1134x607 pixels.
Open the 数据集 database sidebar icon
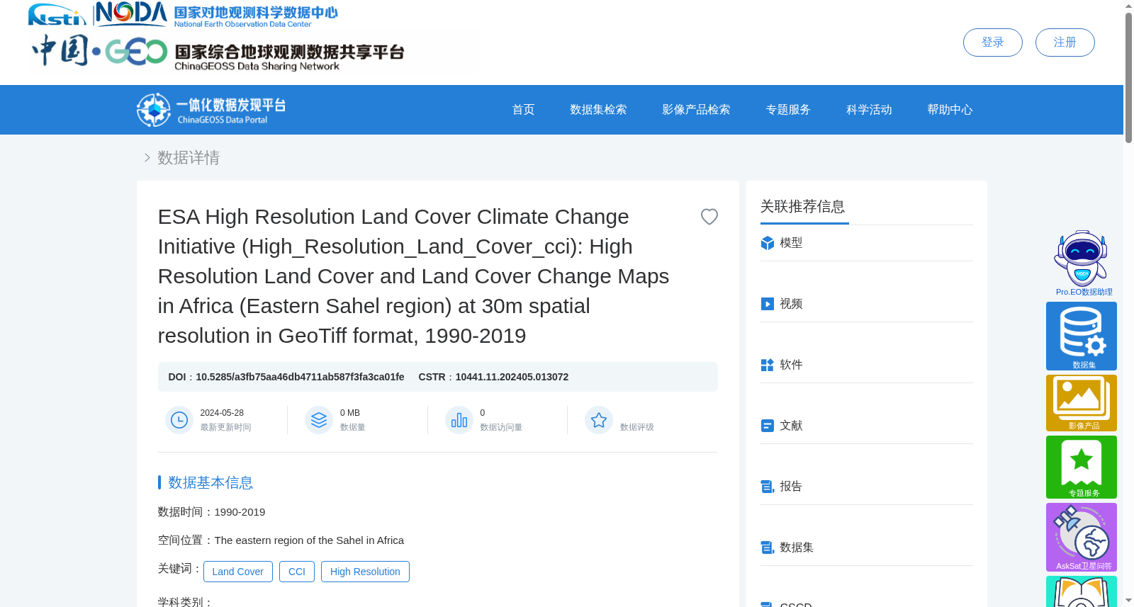pyautogui.click(x=1082, y=336)
